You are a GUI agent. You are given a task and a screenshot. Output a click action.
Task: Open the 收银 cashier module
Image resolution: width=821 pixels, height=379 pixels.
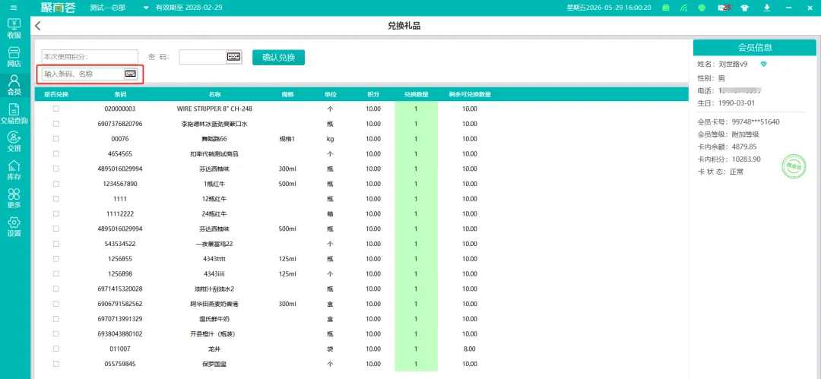14,29
